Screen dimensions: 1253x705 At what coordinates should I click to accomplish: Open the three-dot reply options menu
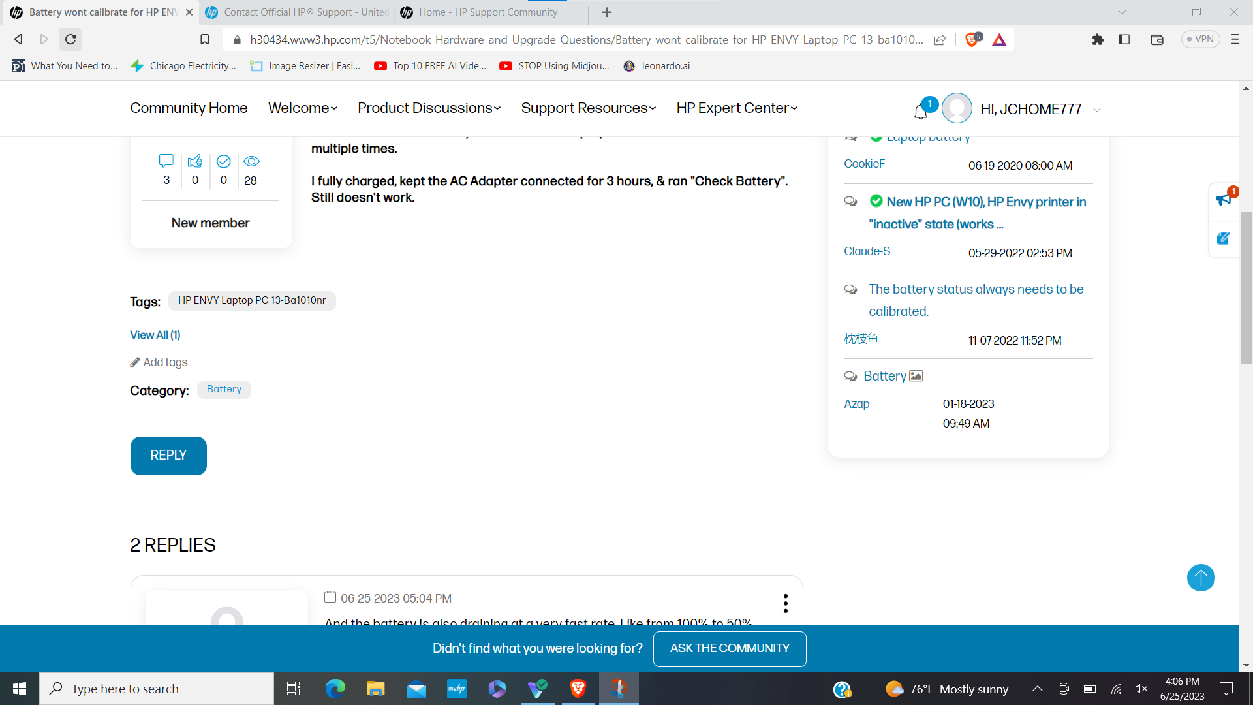(x=785, y=603)
